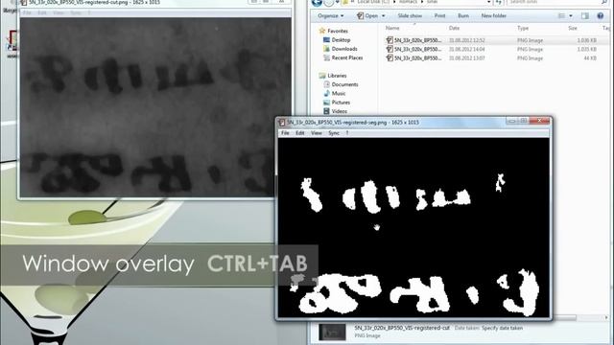Open the ? menu in registered-seg window

coord(347,133)
